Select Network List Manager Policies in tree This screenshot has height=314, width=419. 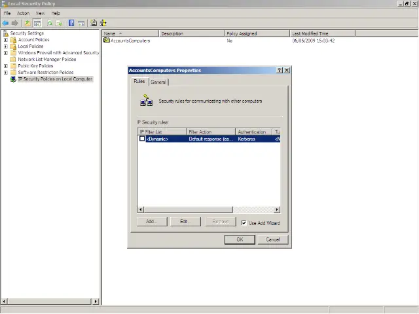(x=46, y=60)
